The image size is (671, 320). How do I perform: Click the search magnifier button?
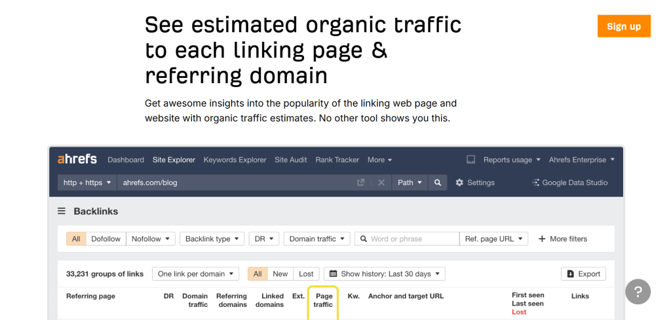[438, 183]
